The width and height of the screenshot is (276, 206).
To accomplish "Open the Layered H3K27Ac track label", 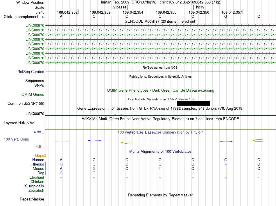I will tap(19, 123).
